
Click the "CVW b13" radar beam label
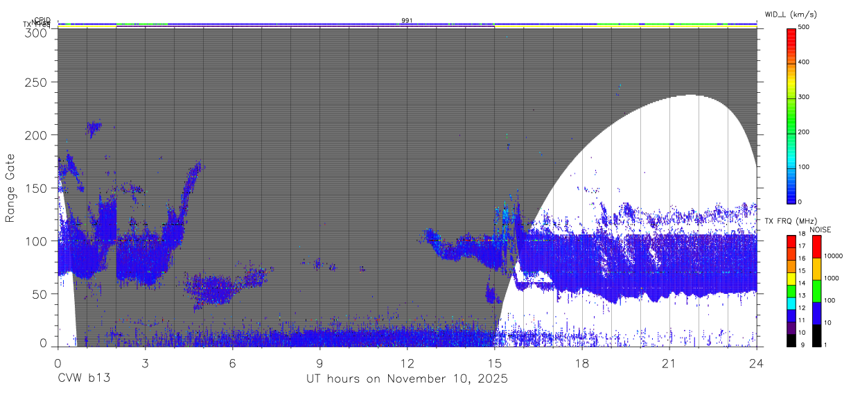[84, 378]
